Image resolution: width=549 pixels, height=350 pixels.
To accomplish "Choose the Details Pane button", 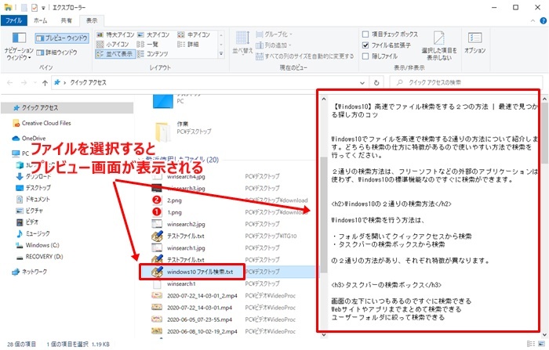I will [x=61, y=52].
